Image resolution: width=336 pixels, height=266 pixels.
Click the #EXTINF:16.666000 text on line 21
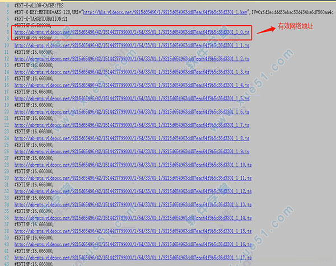point(34,118)
